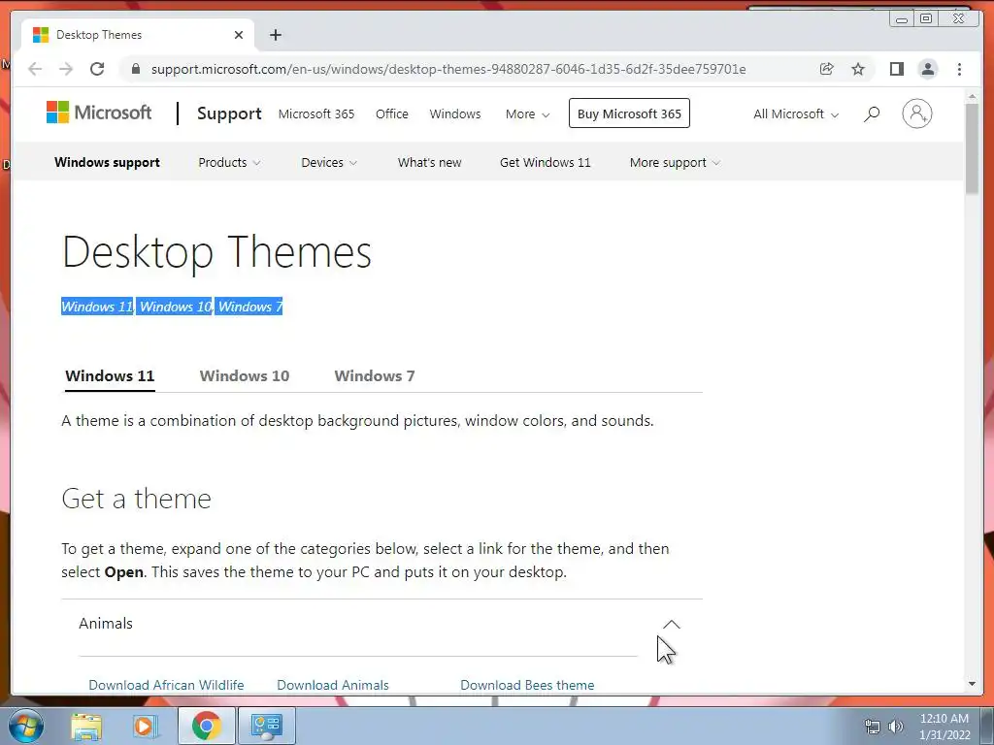Reload the page with refresh icon

point(97,69)
